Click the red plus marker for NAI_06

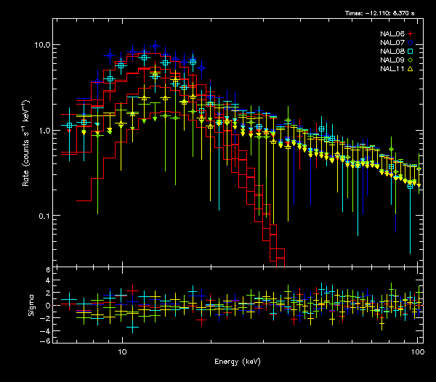point(411,34)
